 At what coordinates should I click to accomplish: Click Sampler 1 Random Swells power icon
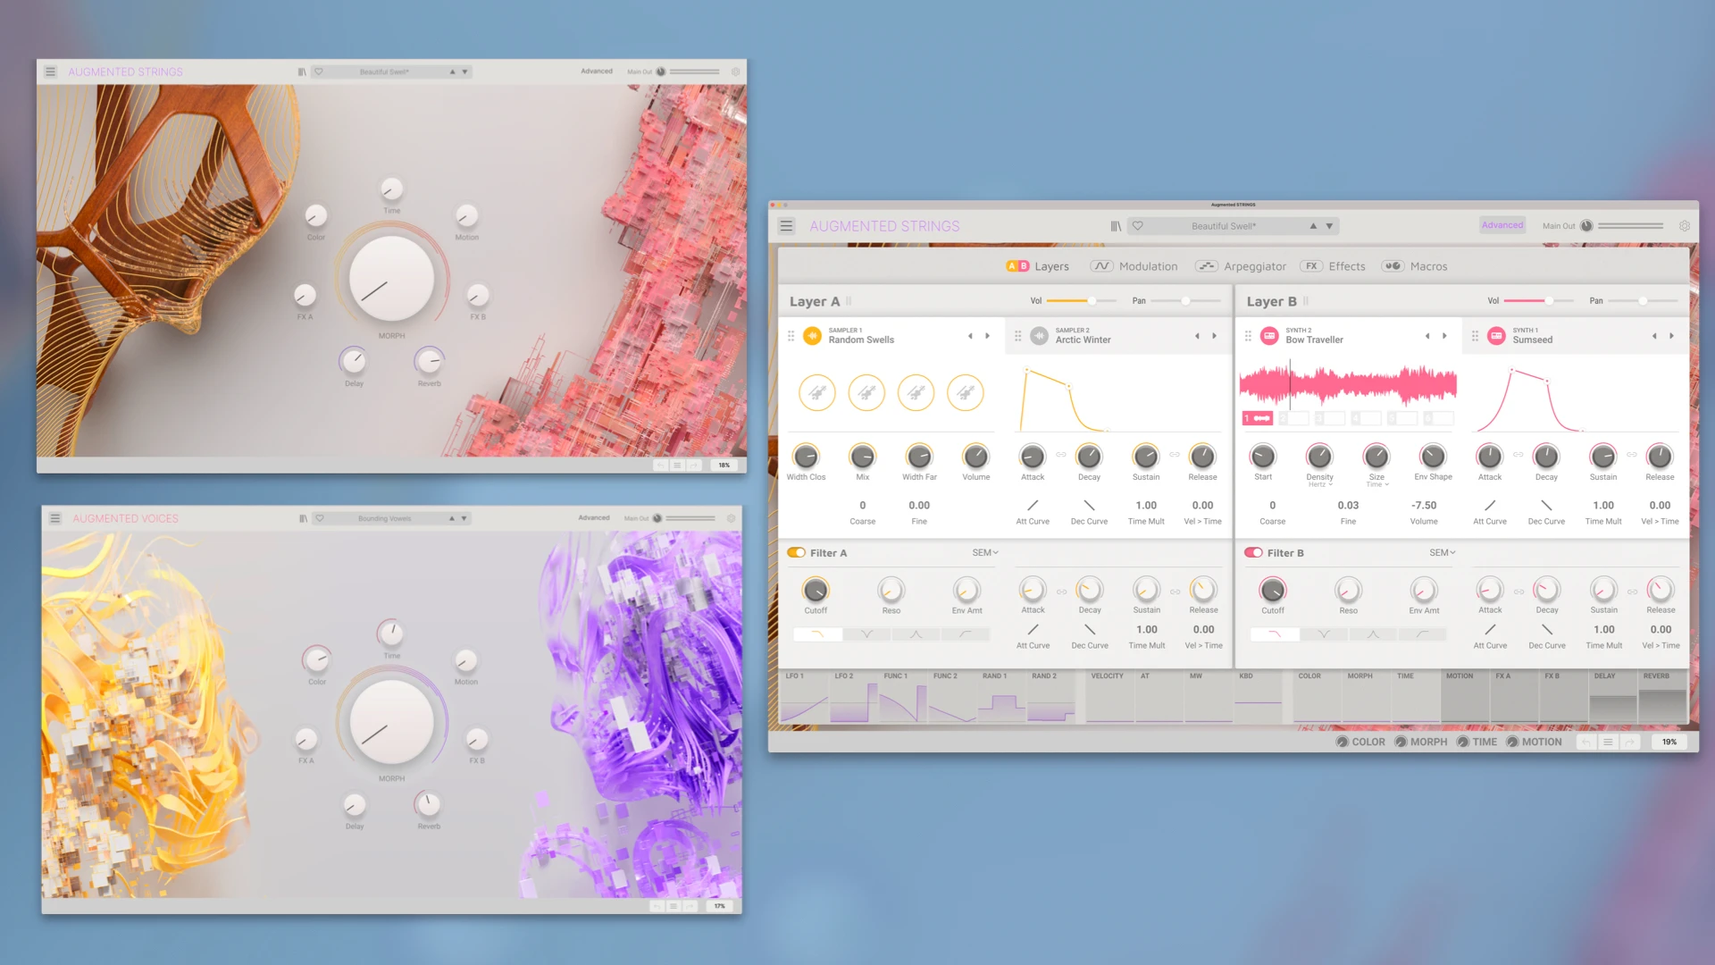point(812,336)
